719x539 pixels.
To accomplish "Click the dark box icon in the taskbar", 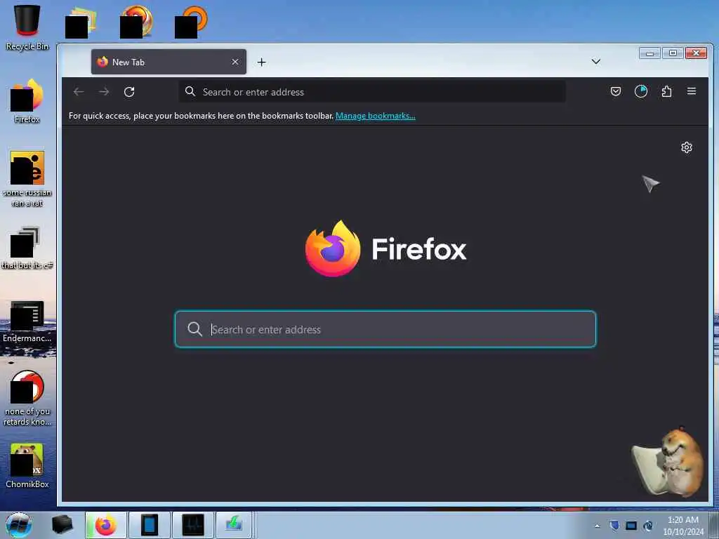I will tap(62, 525).
